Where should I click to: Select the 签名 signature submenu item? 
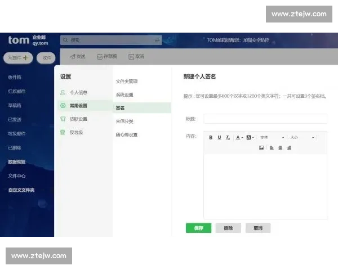[x=142, y=108]
